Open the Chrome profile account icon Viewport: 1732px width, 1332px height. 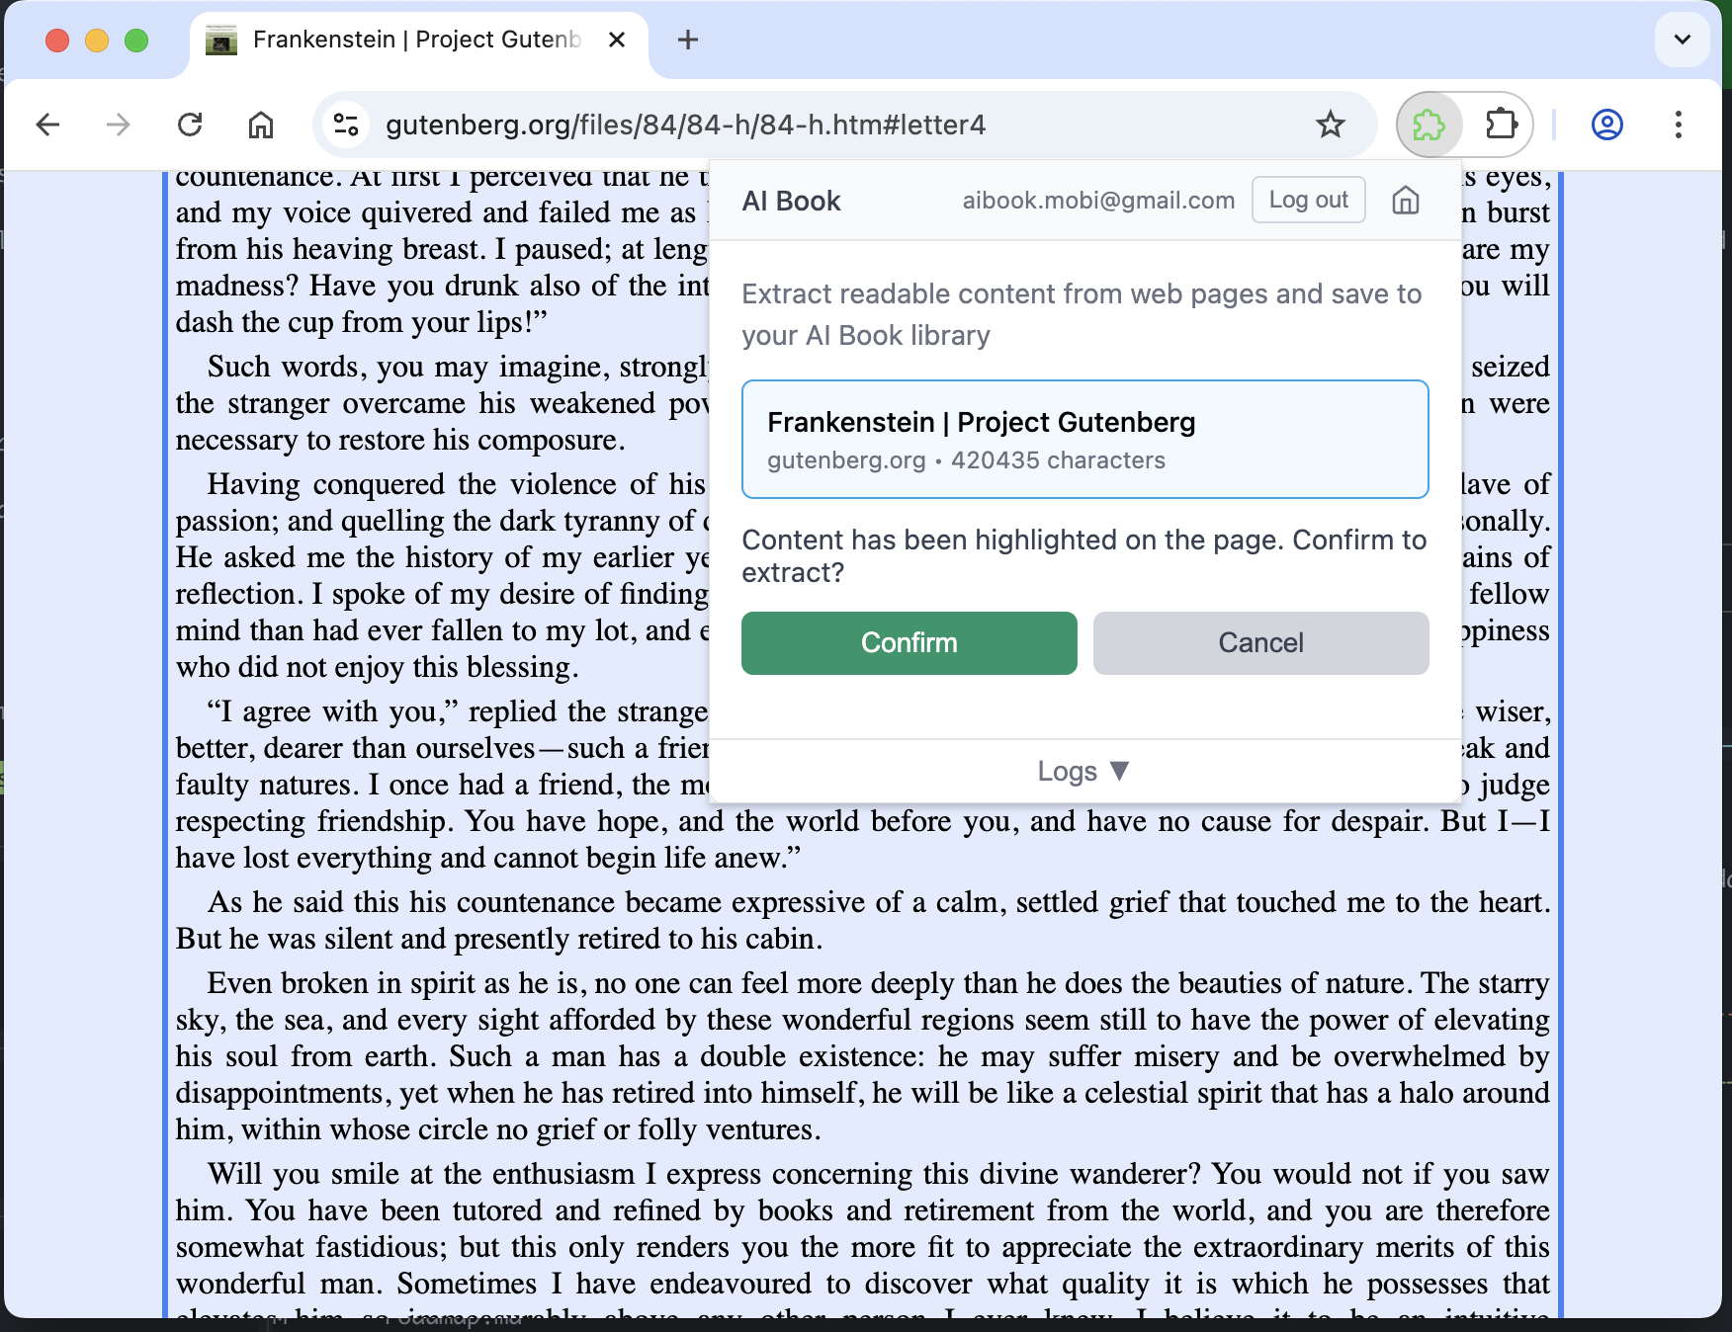[x=1606, y=125]
